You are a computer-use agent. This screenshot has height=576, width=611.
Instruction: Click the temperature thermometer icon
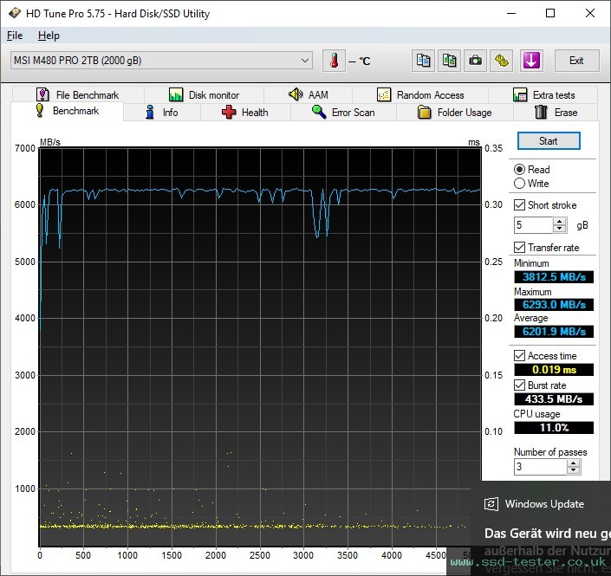(334, 61)
